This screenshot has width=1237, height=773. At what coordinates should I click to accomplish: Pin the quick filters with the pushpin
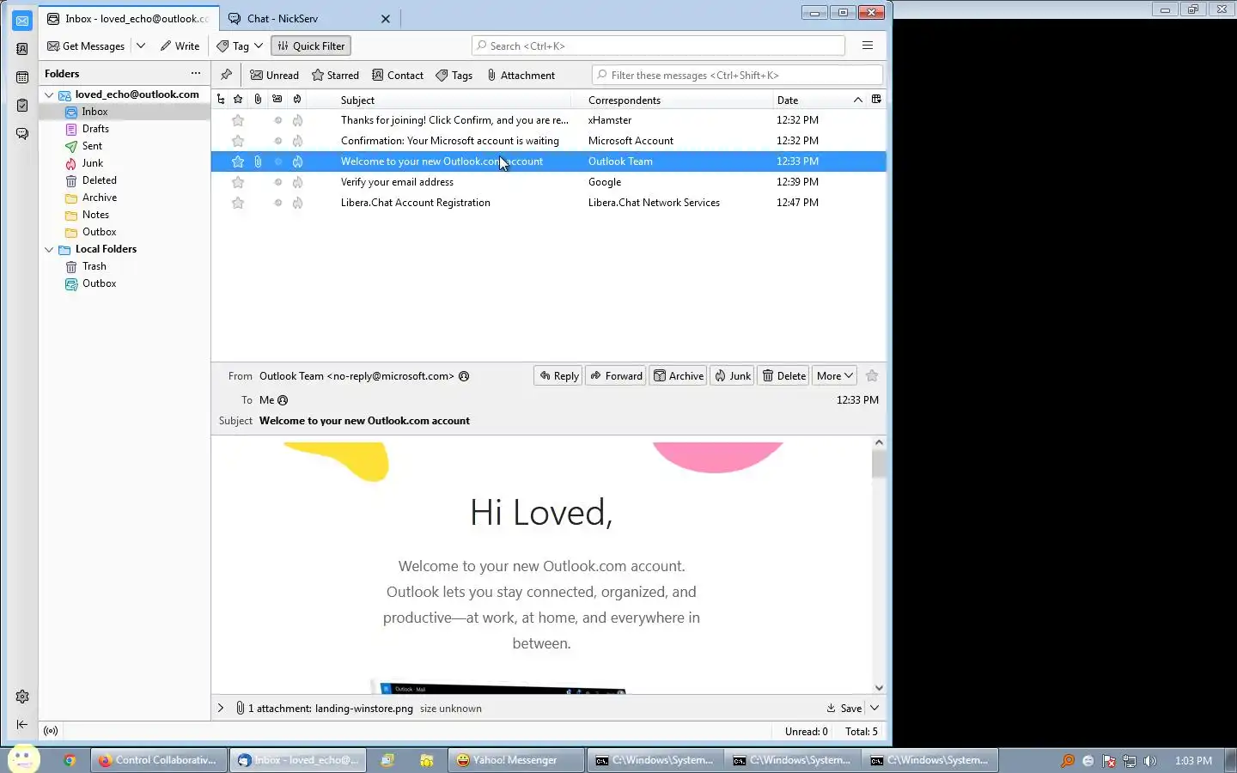pyautogui.click(x=226, y=75)
